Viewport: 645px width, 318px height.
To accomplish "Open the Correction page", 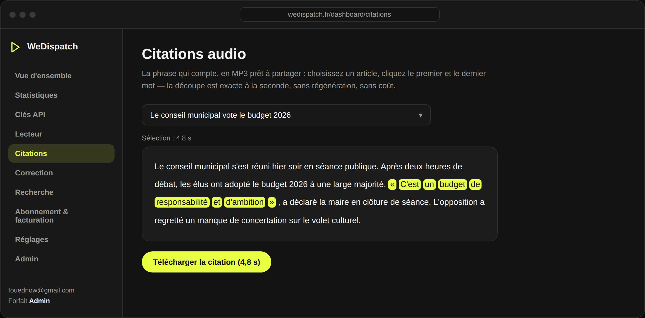I will pos(61,173).
